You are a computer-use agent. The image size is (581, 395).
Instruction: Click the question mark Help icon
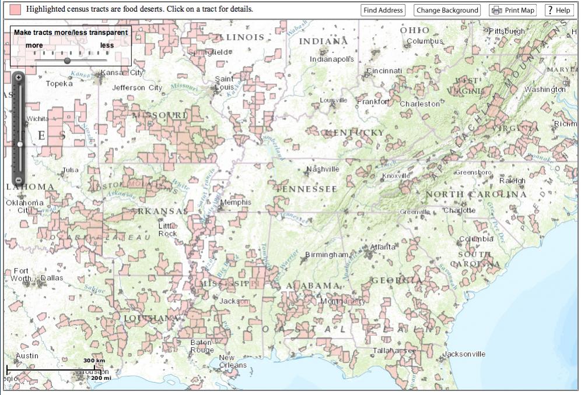point(551,10)
